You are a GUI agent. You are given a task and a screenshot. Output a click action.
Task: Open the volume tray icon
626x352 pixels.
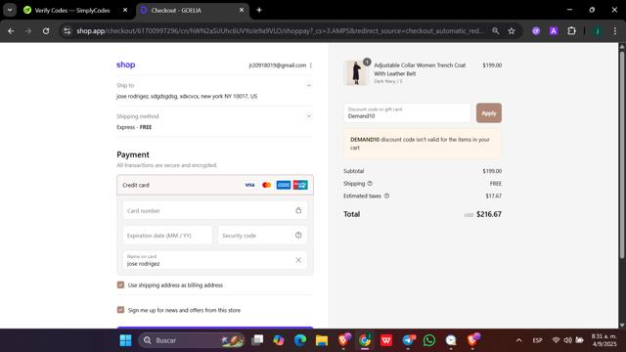(567, 340)
